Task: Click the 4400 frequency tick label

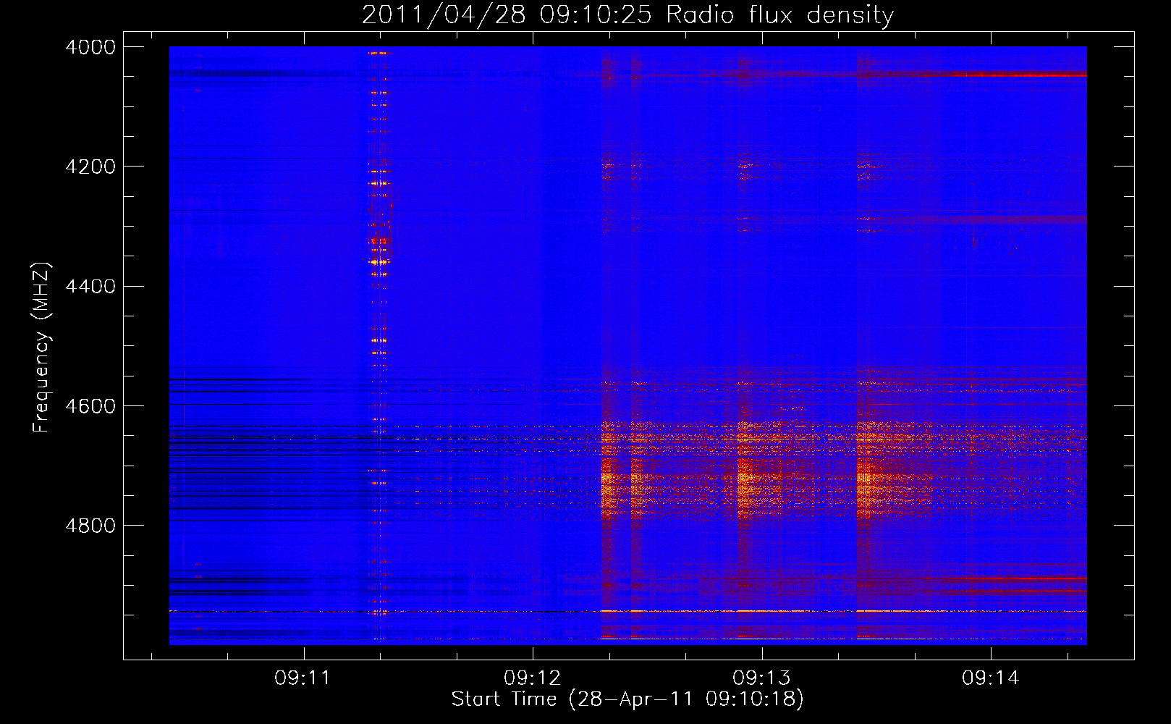Action: (x=90, y=287)
